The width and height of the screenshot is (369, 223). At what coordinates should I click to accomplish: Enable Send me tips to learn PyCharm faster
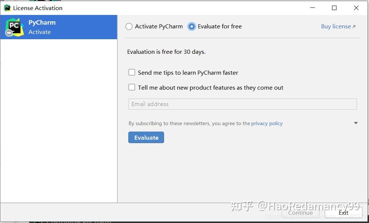tap(132, 72)
